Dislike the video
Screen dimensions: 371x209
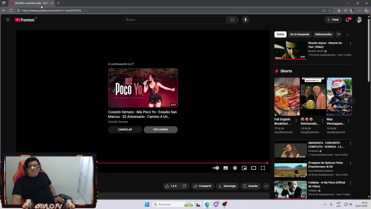(184, 186)
